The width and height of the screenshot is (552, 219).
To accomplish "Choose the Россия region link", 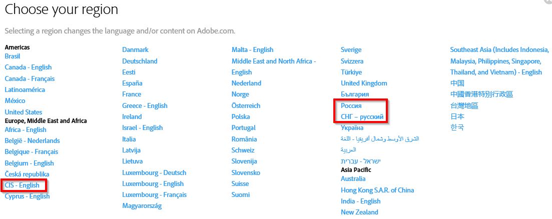I will (351, 106).
